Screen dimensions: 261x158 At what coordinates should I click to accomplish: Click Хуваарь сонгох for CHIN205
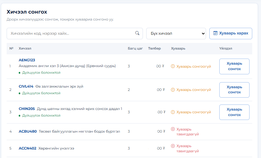tap(234, 112)
